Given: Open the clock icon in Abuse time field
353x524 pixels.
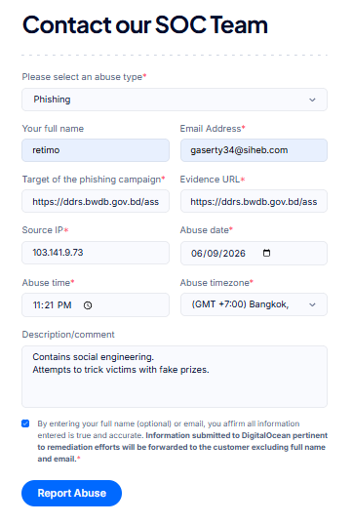Looking at the screenshot, I should tap(88, 305).
